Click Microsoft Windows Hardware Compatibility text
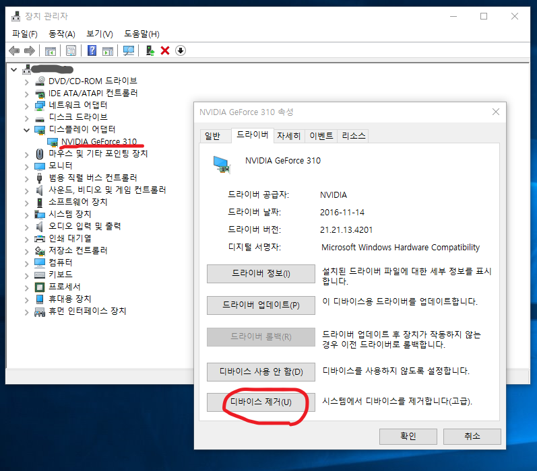 [400, 248]
